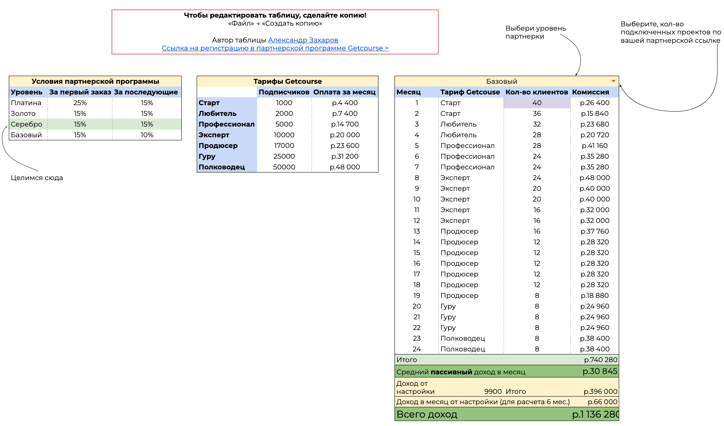Select the 1000 subscribers cell
The image size is (724, 426).
(x=284, y=103)
